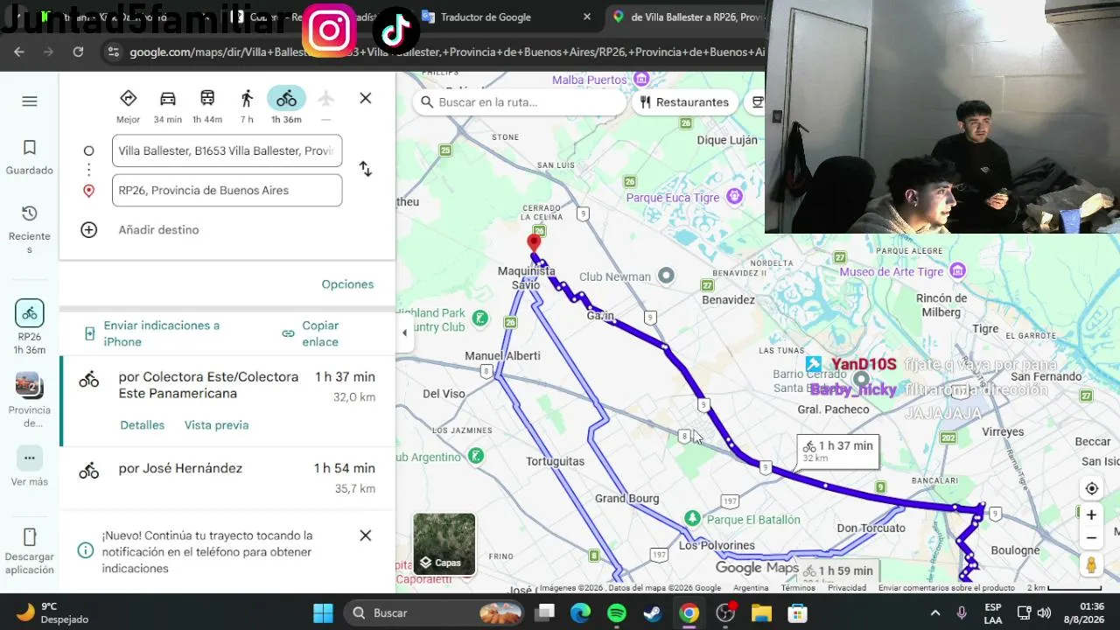Open File Explorer from the taskbar
The width and height of the screenshot is (1120, 630).
pos(761,612)
